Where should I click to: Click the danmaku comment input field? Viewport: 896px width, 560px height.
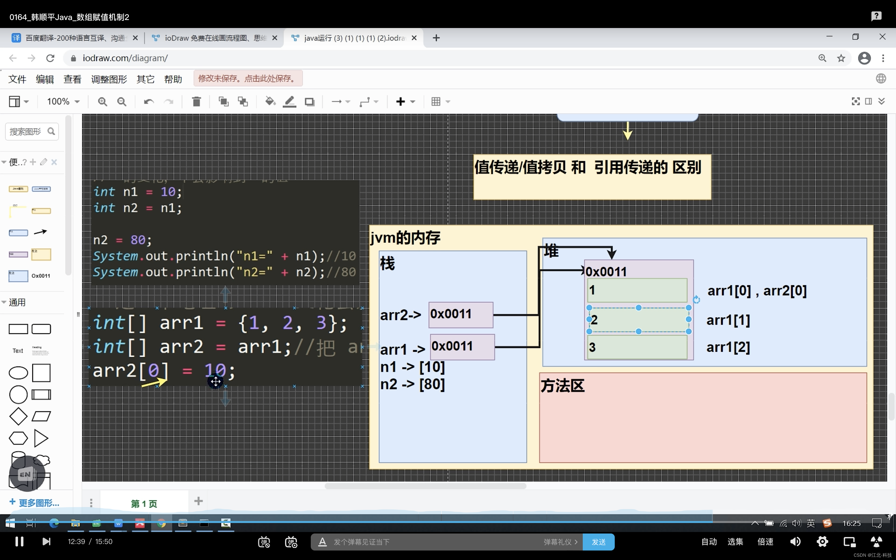coord(437,542)
